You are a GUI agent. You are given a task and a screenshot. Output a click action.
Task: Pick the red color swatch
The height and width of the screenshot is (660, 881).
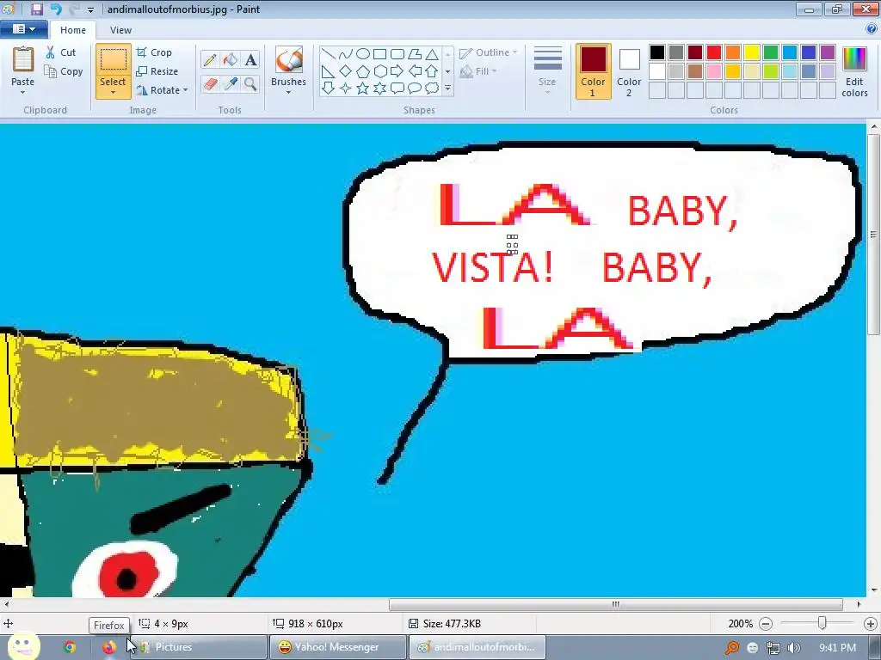[714, 52]
